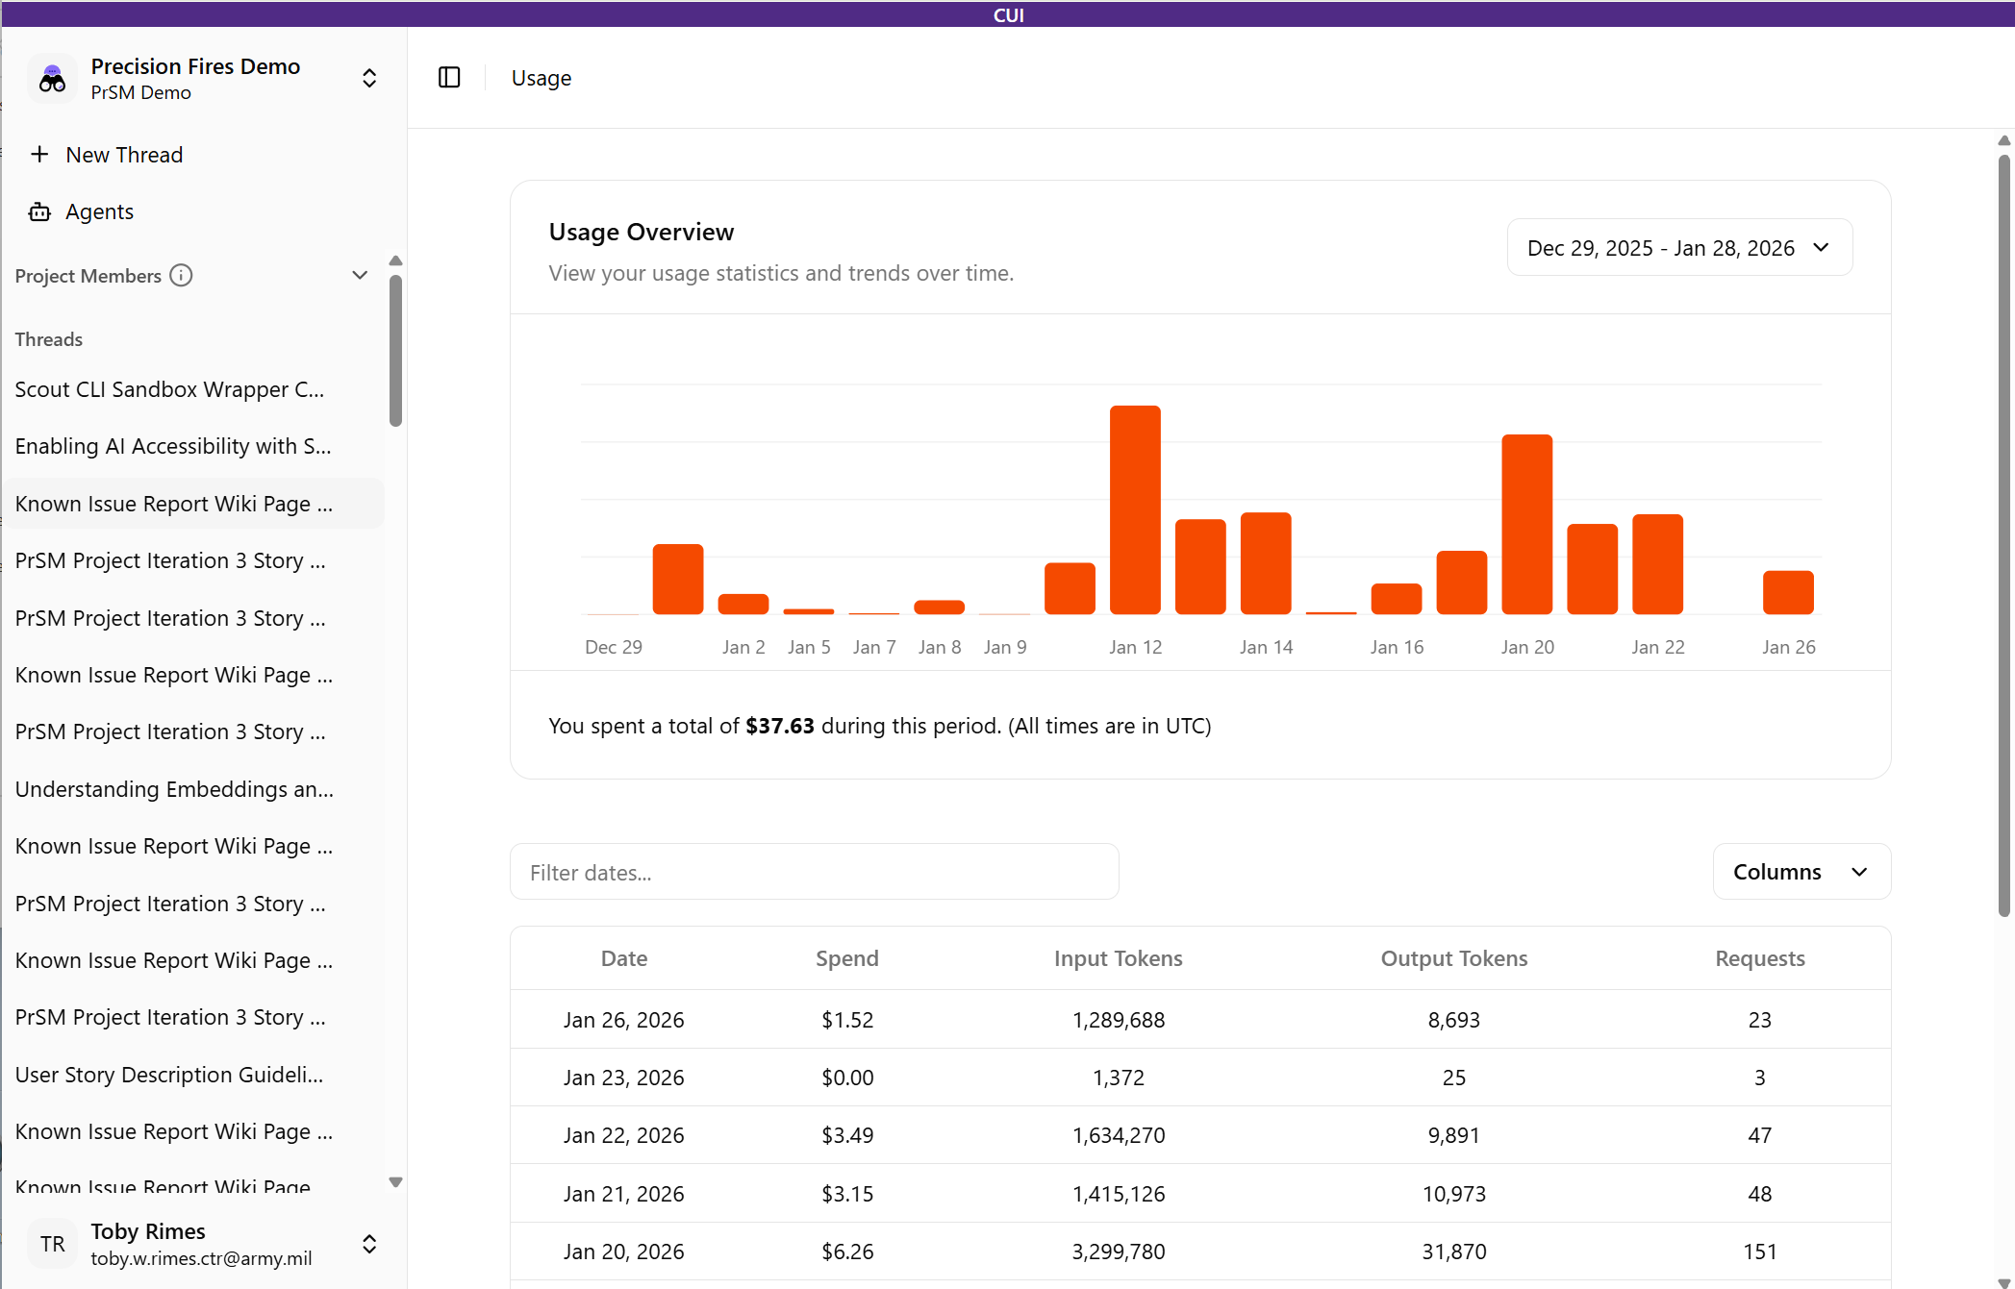Open user menu chevrons beside Toby Rimes
2015x1289 pixels.
tap(369, 1244)
